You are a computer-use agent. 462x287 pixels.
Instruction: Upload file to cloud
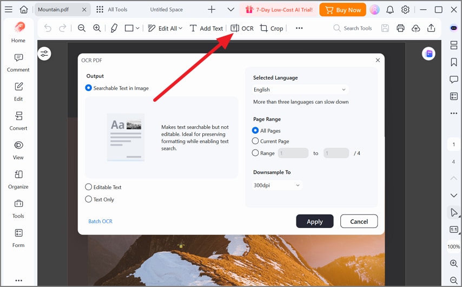click(x=415, y=28)
